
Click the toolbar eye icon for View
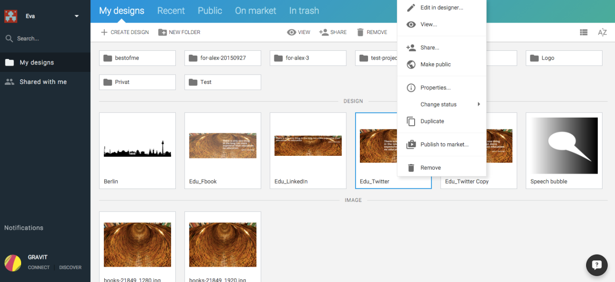point(291,32)
